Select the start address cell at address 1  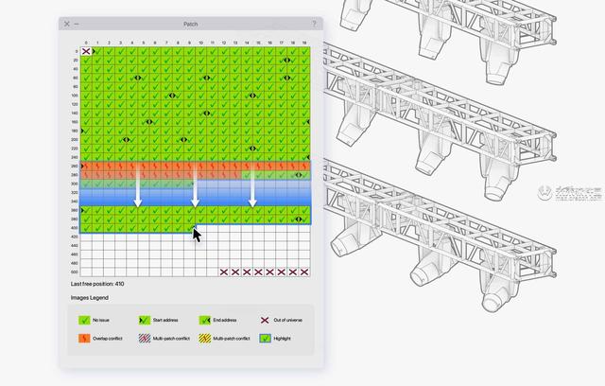(97, 51)
